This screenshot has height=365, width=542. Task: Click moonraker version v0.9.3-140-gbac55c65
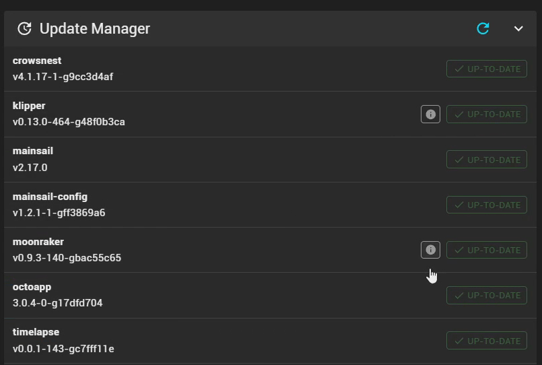(67, 257)
